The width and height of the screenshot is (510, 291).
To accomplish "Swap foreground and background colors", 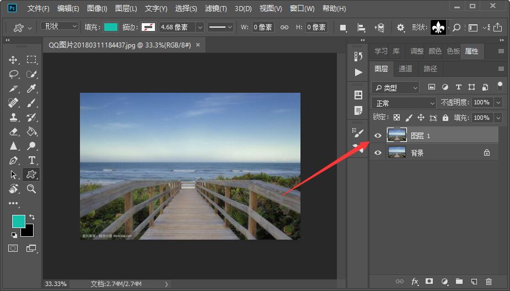I will (x=32, y=216).
